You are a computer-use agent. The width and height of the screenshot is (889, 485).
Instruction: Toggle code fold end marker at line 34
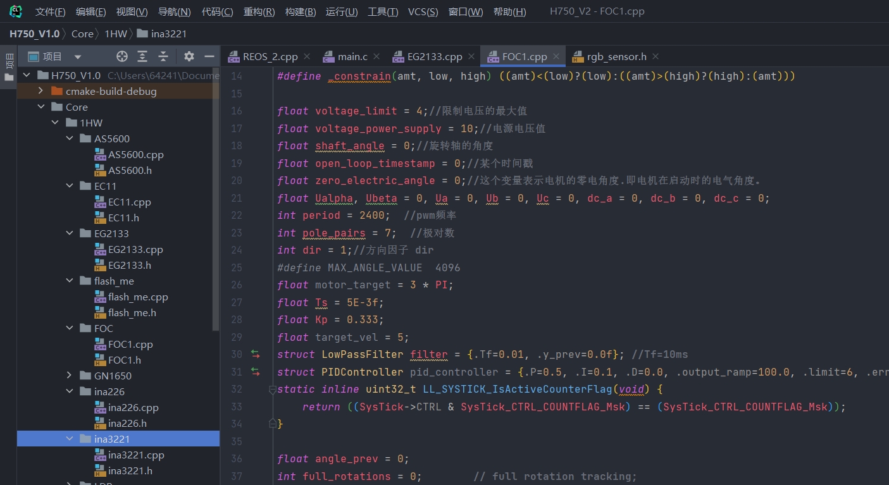(272, 423)
